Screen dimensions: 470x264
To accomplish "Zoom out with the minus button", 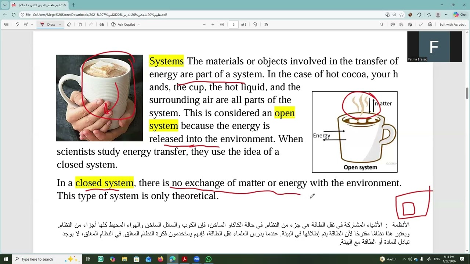I will 204,25.
